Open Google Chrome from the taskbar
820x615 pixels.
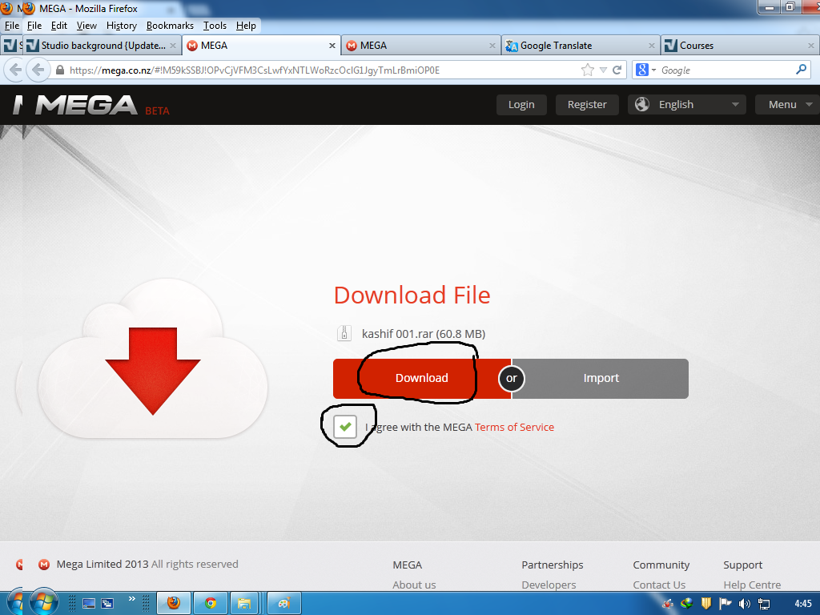pos(211,604)
